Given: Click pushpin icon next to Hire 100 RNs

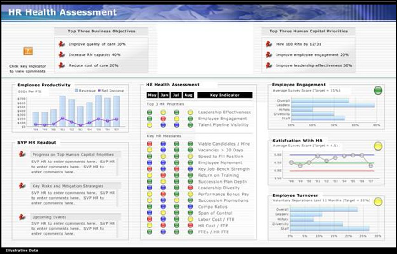Looking at the screenshot, I should (x=269, y=44).
